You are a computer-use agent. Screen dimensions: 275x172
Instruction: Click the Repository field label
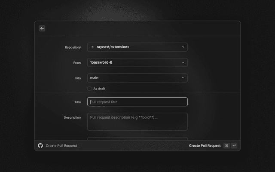click(x=73, y=47)
